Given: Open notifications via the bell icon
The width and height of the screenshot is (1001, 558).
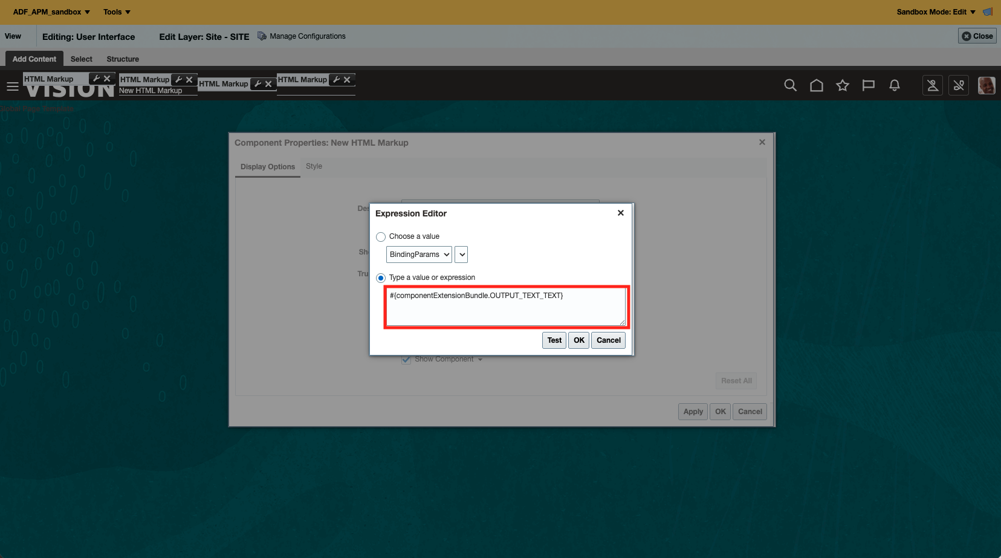Looking at the screenshot, I should 895,85.
